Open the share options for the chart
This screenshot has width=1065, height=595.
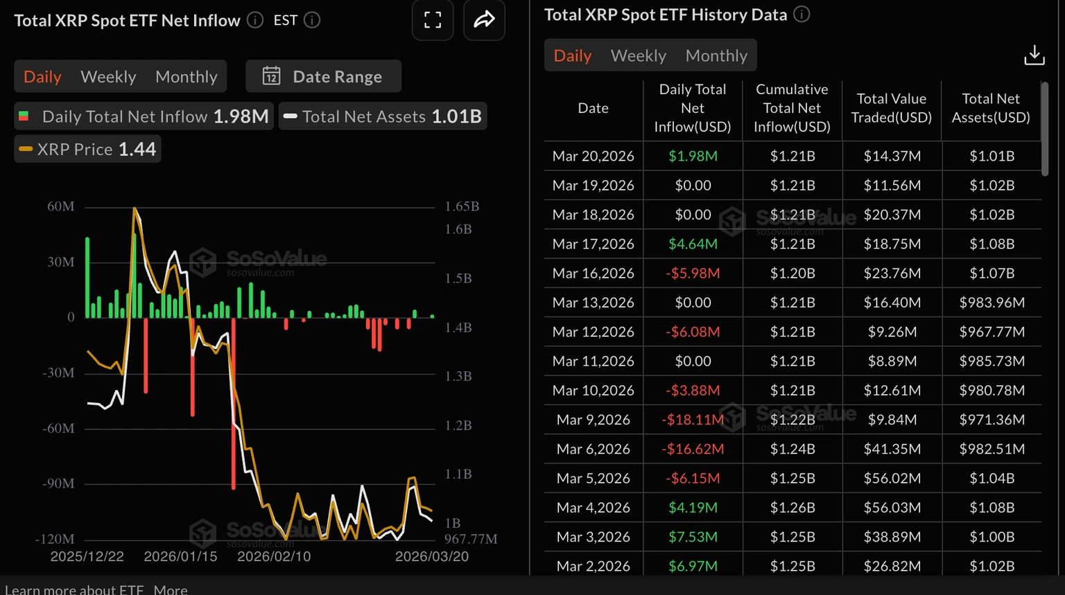[484, 20]
